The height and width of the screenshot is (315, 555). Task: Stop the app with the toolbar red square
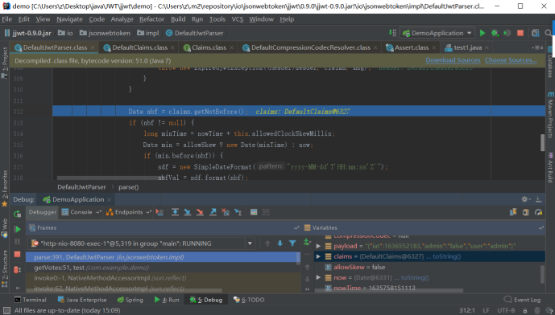coord(520,33)
